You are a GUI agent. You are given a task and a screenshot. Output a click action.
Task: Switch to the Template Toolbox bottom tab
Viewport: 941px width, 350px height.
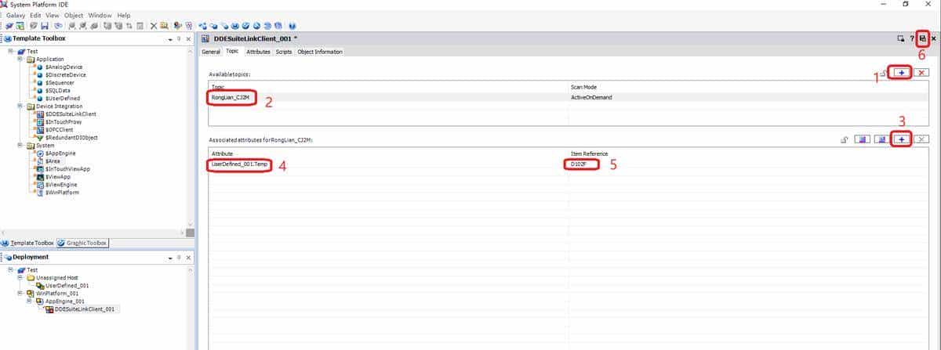point(28,244)
